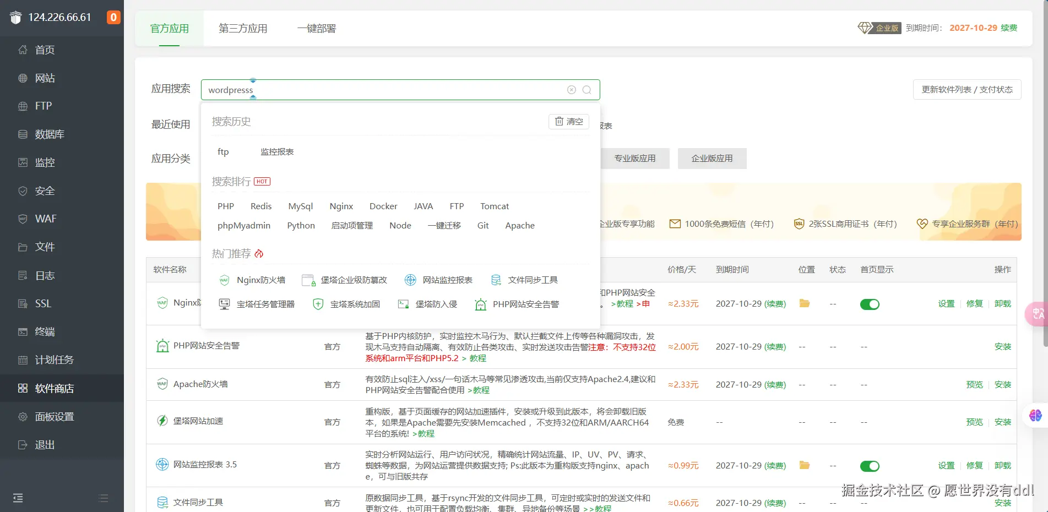Screen dimensions: 1048x512
Task: Open 面板设置 gear icon in sidebar
Action: pos(23,417)
